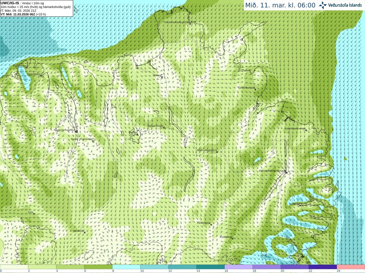Image resolution: width=365 pixels, height=273 pixels.
Task: Click the Eyjabakkar station label
Action: point(226,237)
